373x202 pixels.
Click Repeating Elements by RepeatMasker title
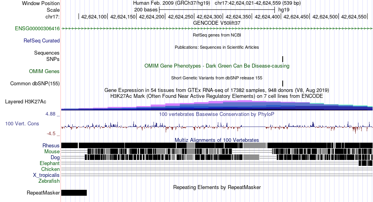coord(217,187)
